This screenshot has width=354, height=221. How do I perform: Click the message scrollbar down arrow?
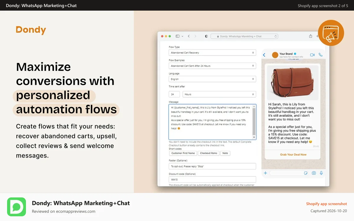[254, 137]
